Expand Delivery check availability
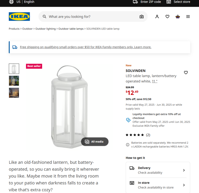The width and height of the screenshot is (199, 193). click(158, 170)
